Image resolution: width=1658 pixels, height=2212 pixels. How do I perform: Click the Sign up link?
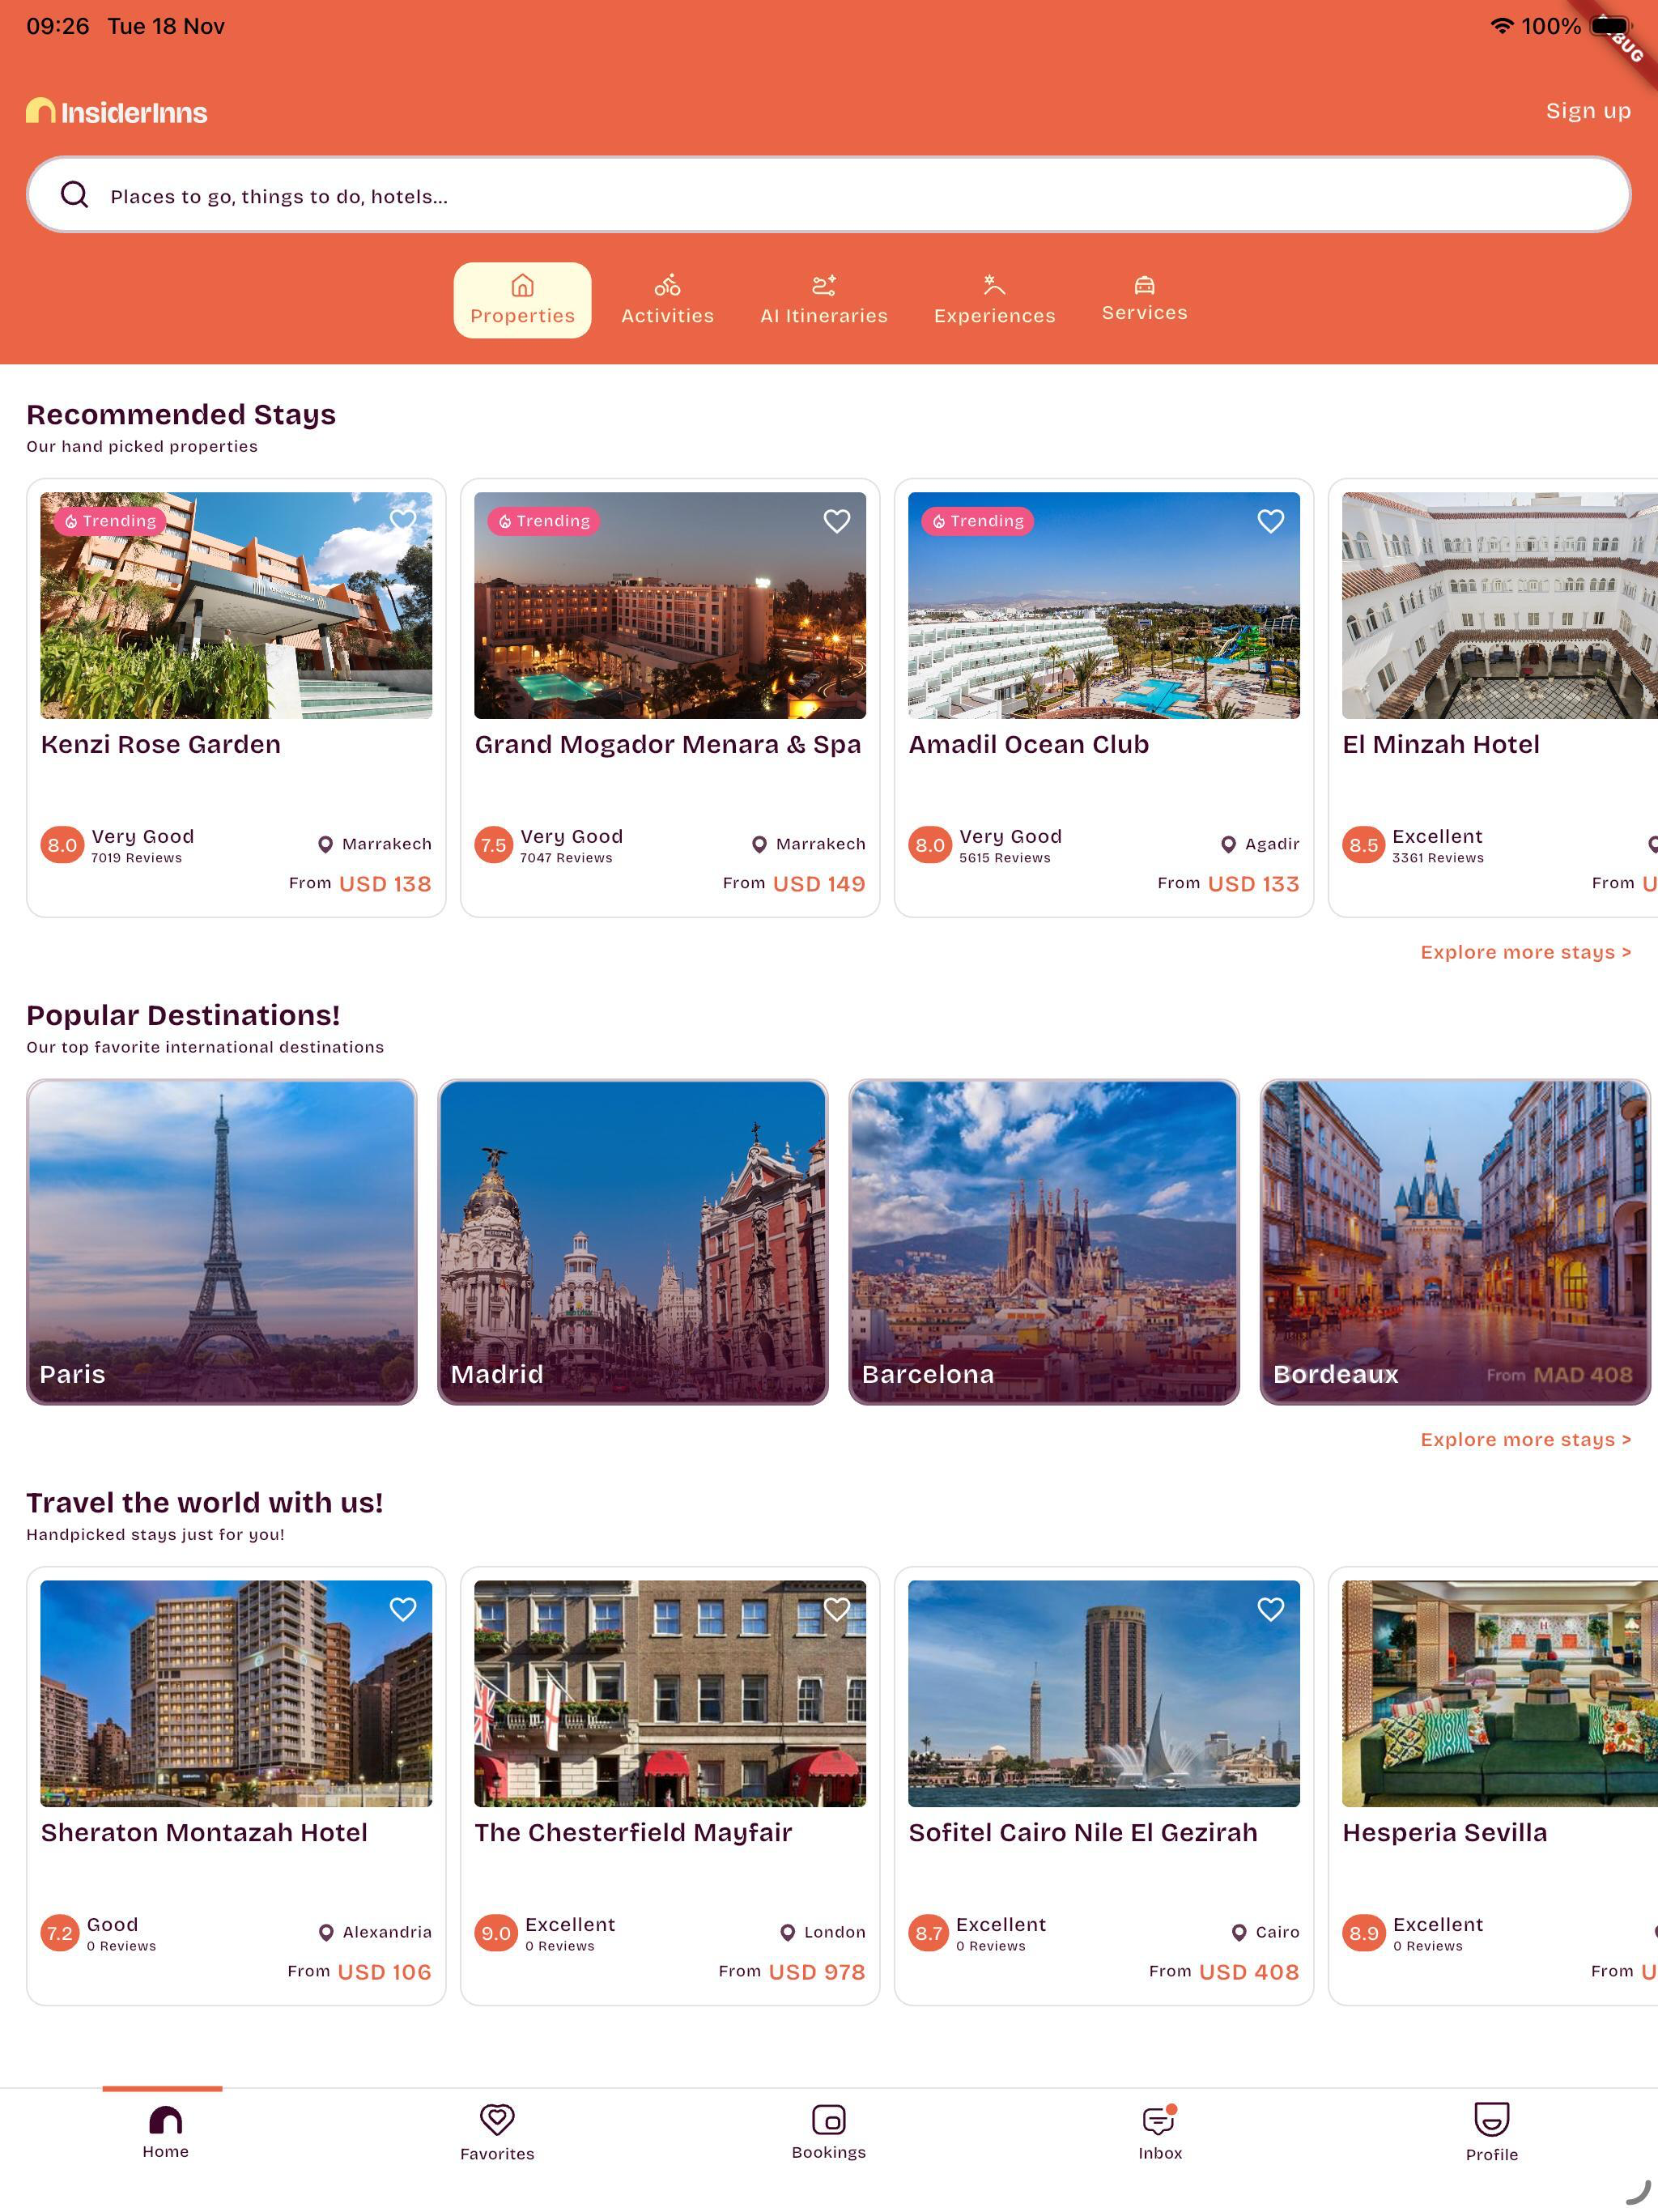point(1588,111)
